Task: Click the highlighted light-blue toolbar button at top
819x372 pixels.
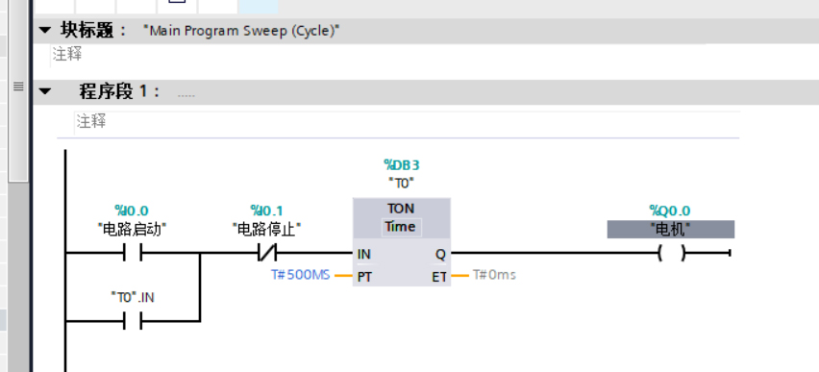Action: point(258,7)
